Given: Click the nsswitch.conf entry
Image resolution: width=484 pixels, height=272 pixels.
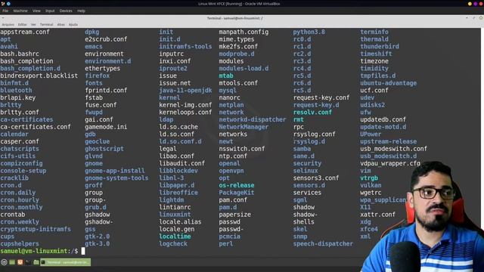Looking at the screenshot, I should pyautogui.click(x=242, y=149).
